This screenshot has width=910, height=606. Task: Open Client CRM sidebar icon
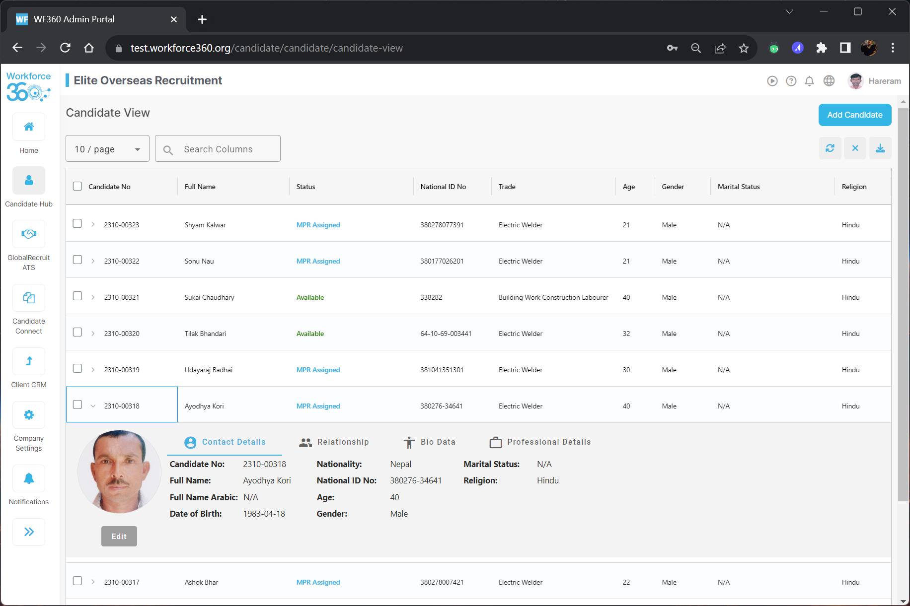point(29,361)
